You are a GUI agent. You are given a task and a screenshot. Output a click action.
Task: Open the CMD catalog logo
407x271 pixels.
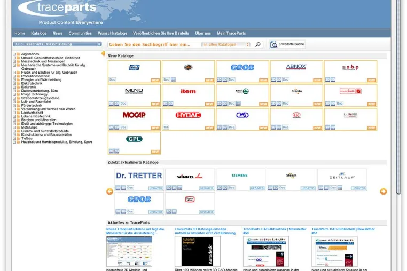tap(242, 115)
